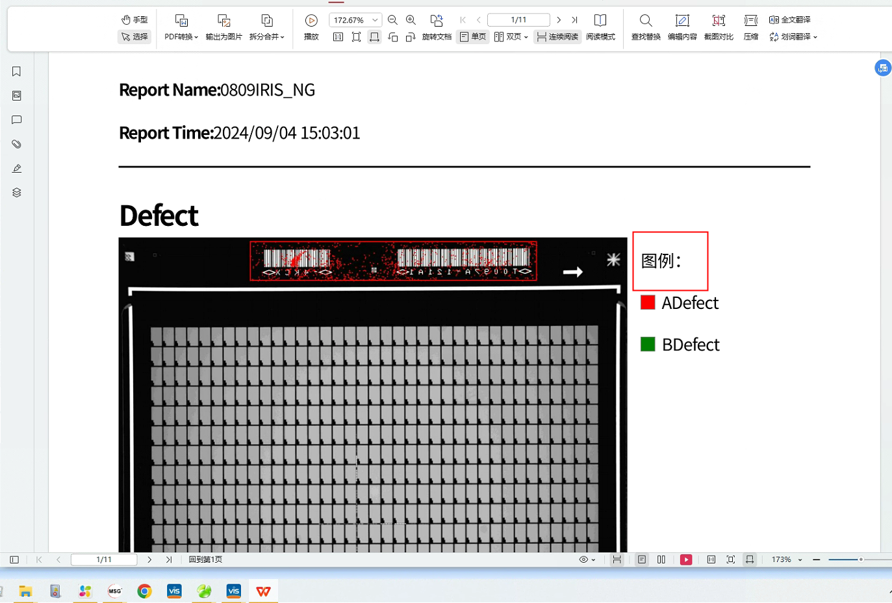This screenshot has width=892, height=603.
Task: Open eye protection mode dropdown
Action: point(587,560)
